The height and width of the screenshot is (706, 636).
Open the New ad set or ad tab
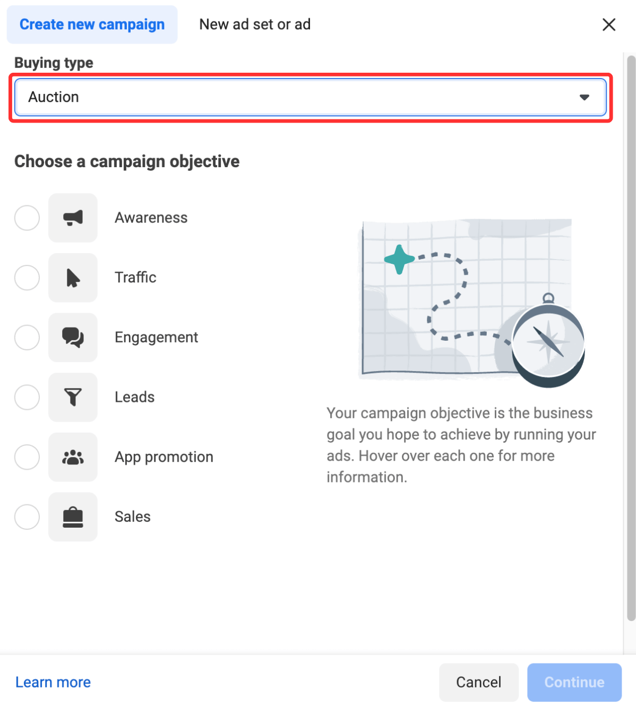tap(255, 24)
